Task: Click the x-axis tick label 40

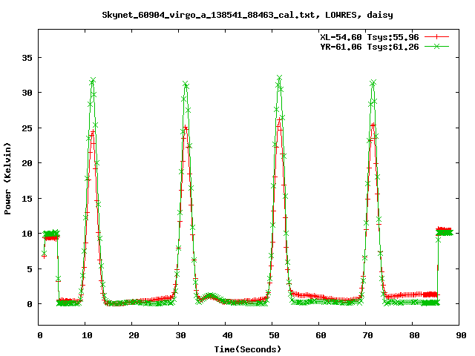Action: (227, 335)
